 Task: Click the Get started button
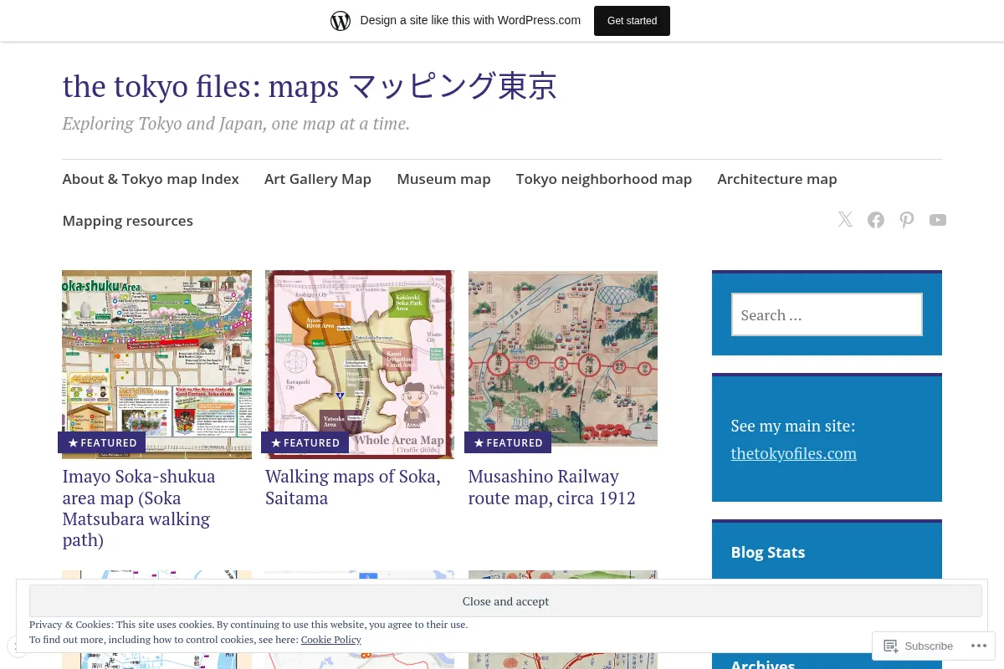coord(632,21)
